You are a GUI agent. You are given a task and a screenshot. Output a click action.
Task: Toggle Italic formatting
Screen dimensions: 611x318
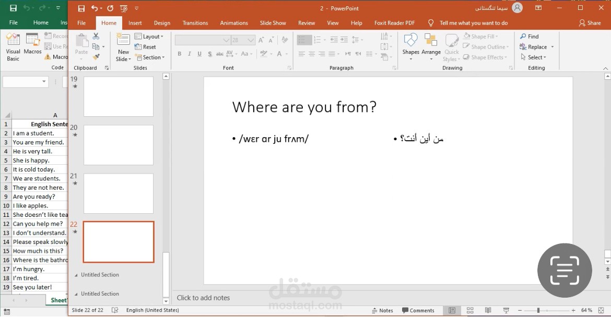pyautogui.click(x=190, y=54)
